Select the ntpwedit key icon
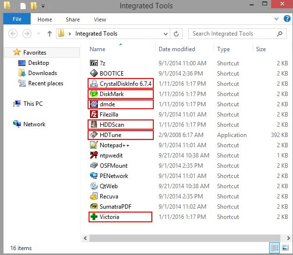 (x=93, y=155)
